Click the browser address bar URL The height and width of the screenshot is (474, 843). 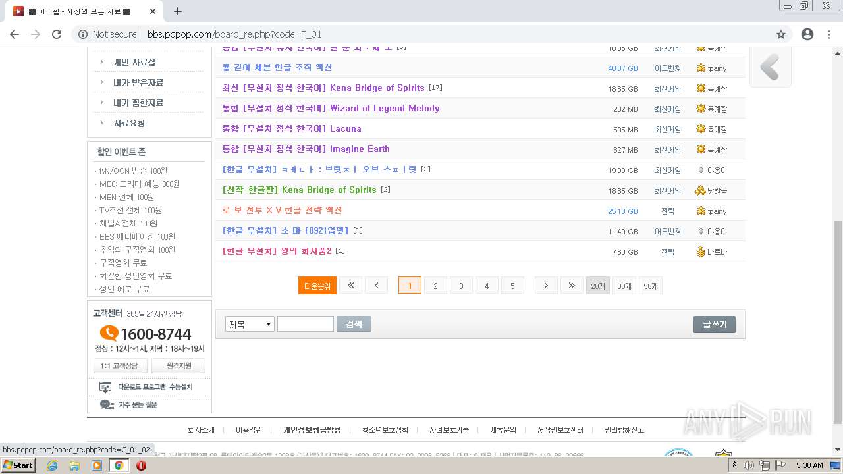[x=234, y=34]
